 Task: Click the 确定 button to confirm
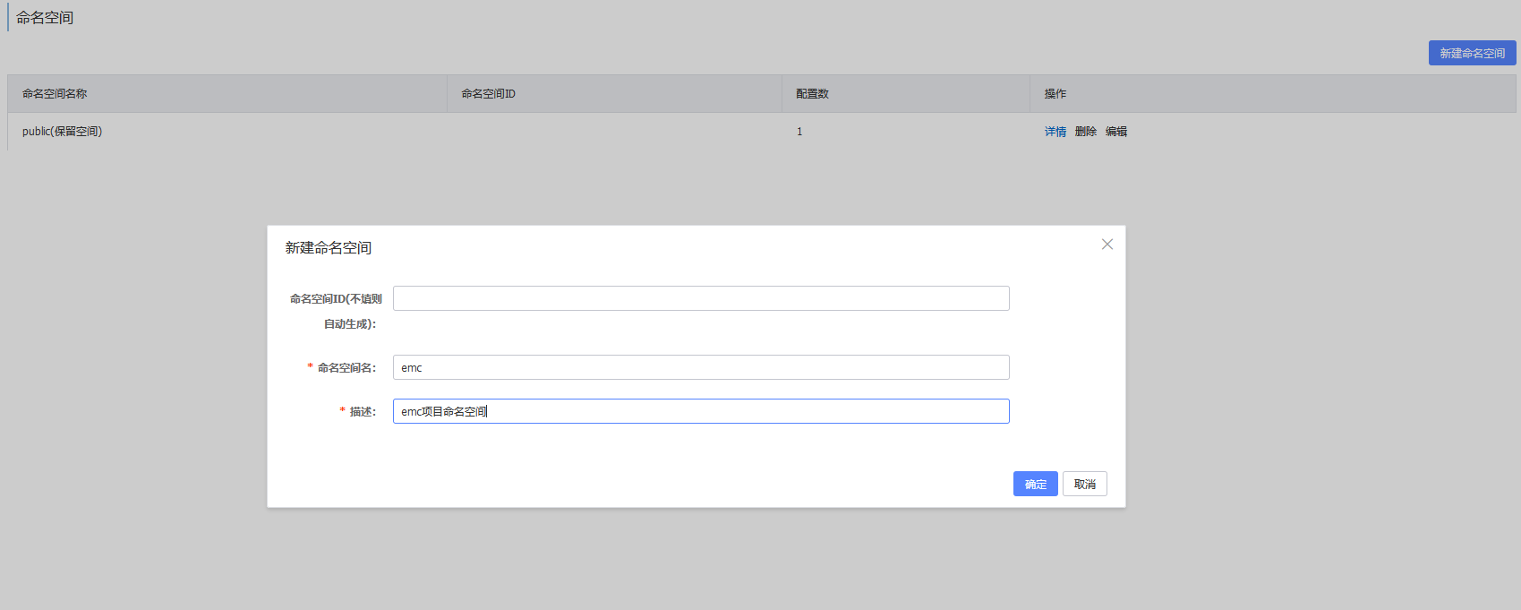[1035, 484]
